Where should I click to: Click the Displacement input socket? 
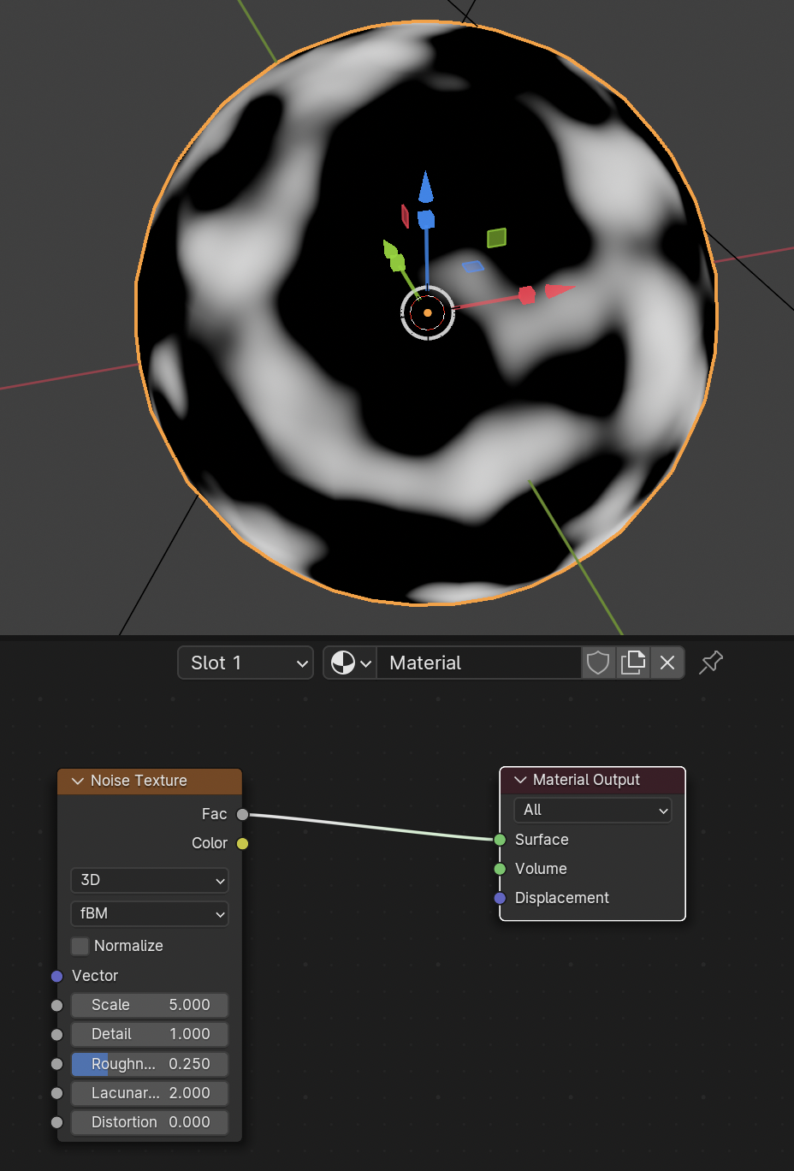pos(500,898)
